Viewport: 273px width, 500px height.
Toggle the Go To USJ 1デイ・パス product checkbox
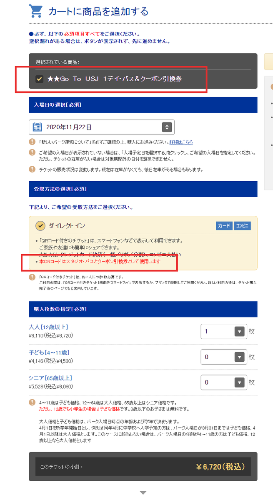click(x=39, y=79)
